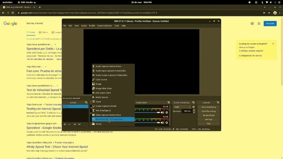Click the Start Streaming button

click(208, 107)
